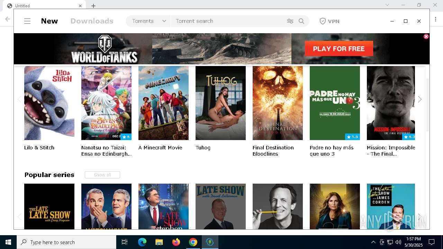The image size is (443, 249).
Task: Open File Explorer from taskbar
Action: (x=159, y=242)
